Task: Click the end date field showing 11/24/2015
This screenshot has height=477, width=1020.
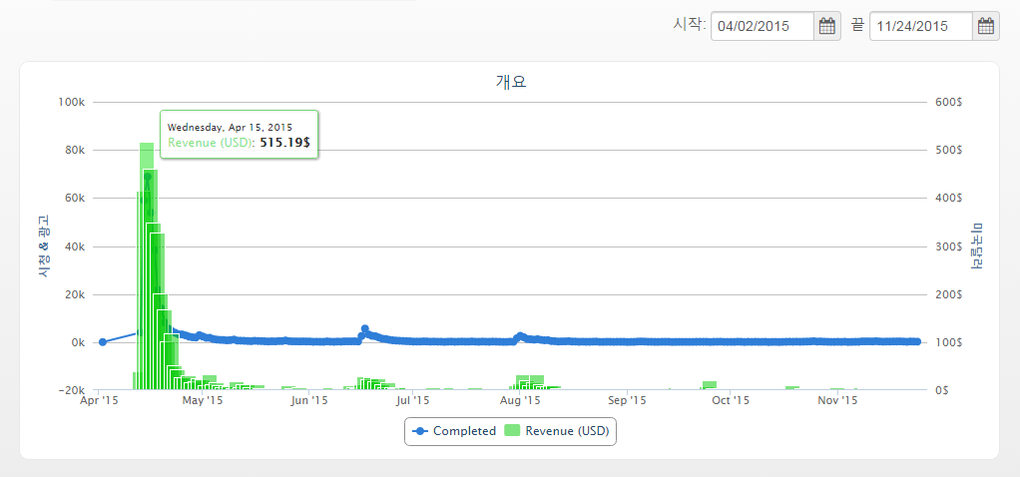Action: (x=920, y=27)
